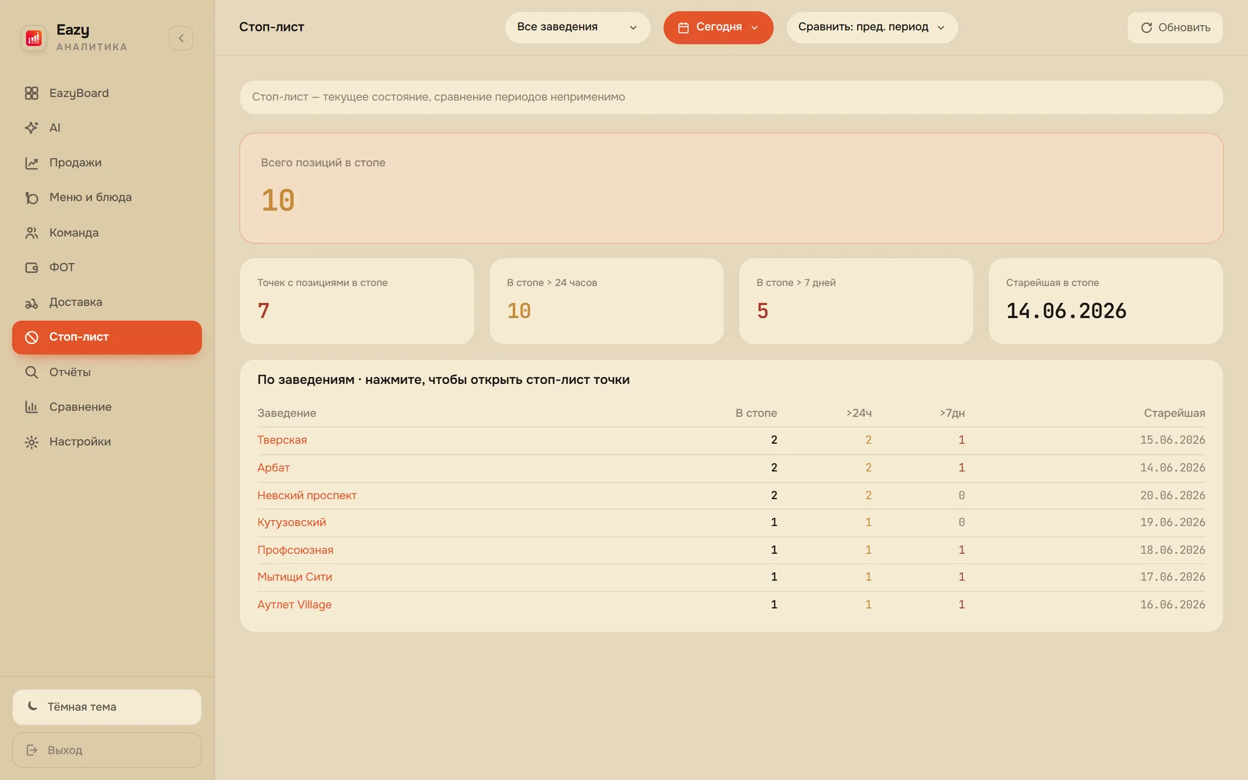Open the Команда page
Image resolution: width=1248 pixels, height=780 pixels.
point(107,233)
